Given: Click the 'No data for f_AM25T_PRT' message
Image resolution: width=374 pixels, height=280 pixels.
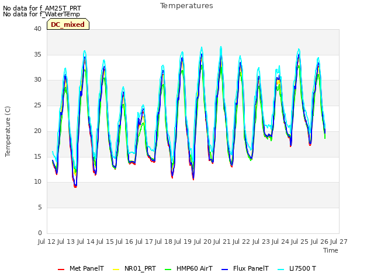Looking at the screenshot, I should (x=42, y=8).
